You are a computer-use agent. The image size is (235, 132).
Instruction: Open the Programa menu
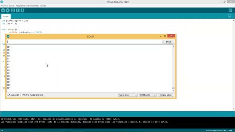[21, 6]
